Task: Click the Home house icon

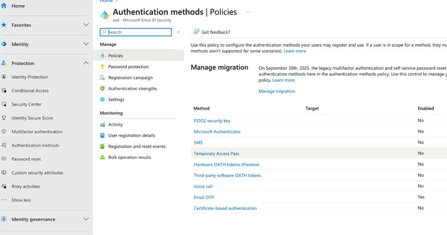Action: (4, 6)
